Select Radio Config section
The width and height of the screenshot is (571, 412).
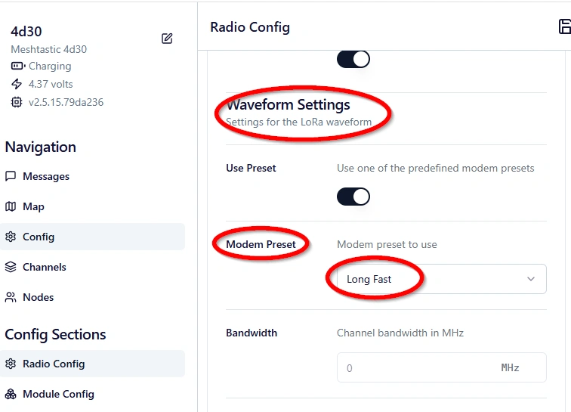(53, 364)
